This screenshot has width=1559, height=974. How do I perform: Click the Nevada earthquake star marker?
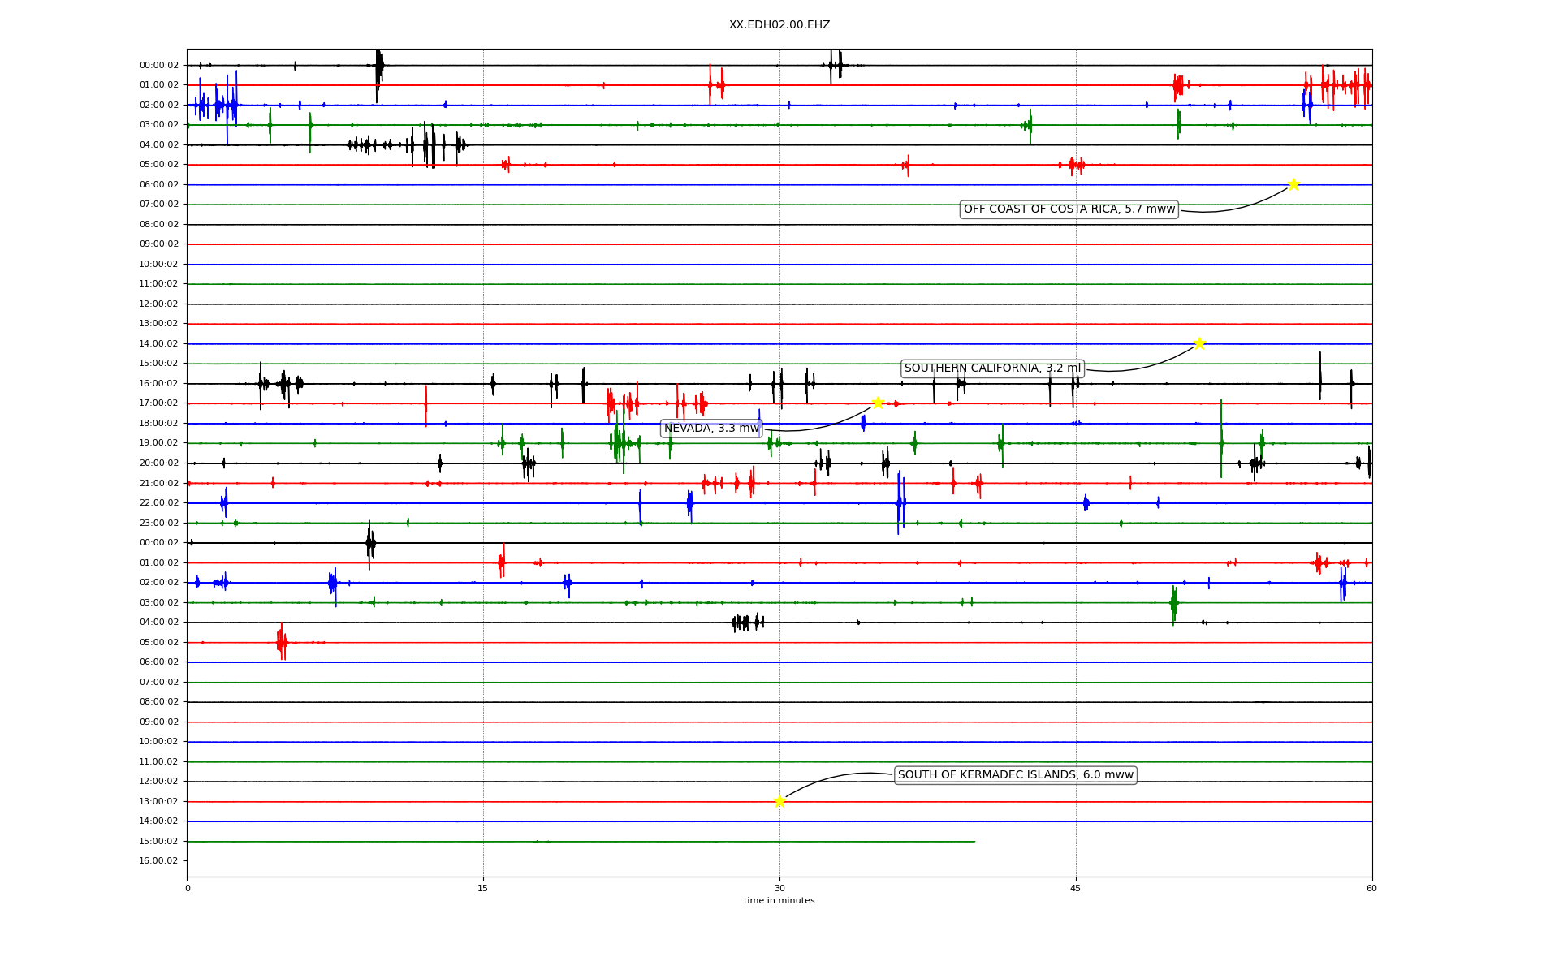878,403
